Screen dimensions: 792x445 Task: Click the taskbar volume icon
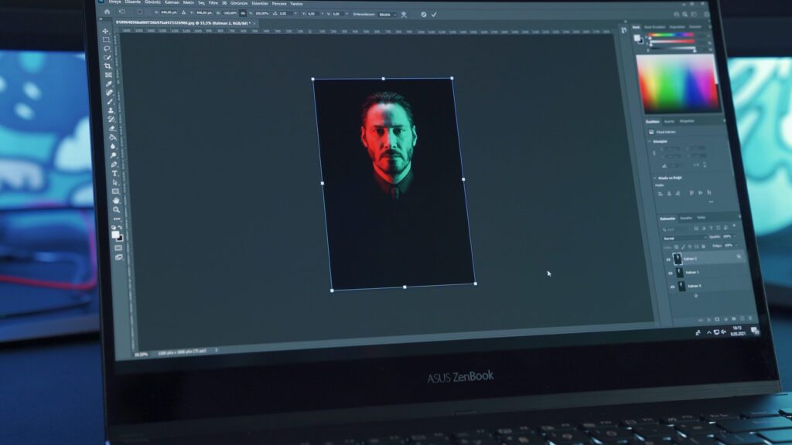coord(724,332)
